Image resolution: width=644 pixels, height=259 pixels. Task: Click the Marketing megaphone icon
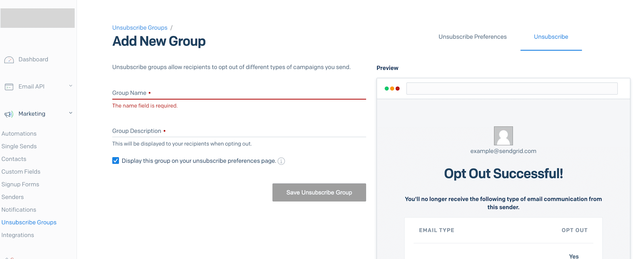9,114
